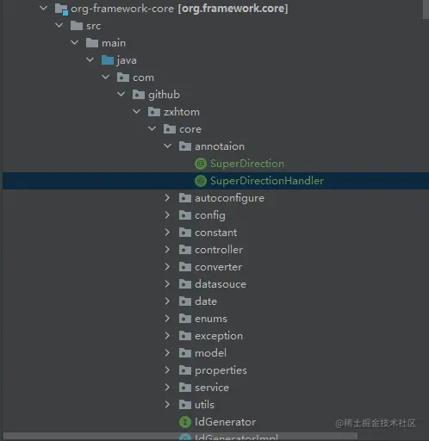Click the utils package folder icon

click(185, 405)
